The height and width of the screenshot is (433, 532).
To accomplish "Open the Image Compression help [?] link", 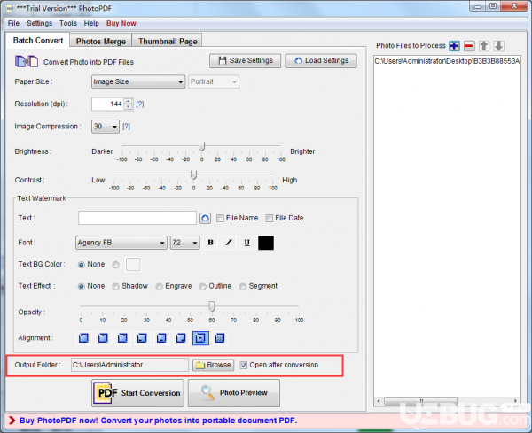I will [x=126, y=127].
